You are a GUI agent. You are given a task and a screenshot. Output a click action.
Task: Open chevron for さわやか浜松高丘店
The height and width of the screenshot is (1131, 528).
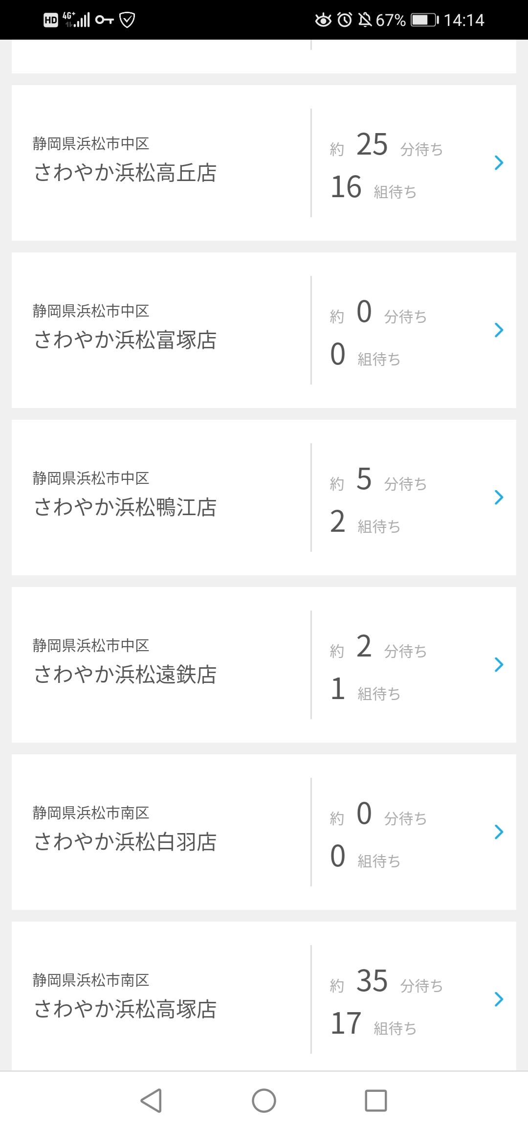tap(499, 162)
